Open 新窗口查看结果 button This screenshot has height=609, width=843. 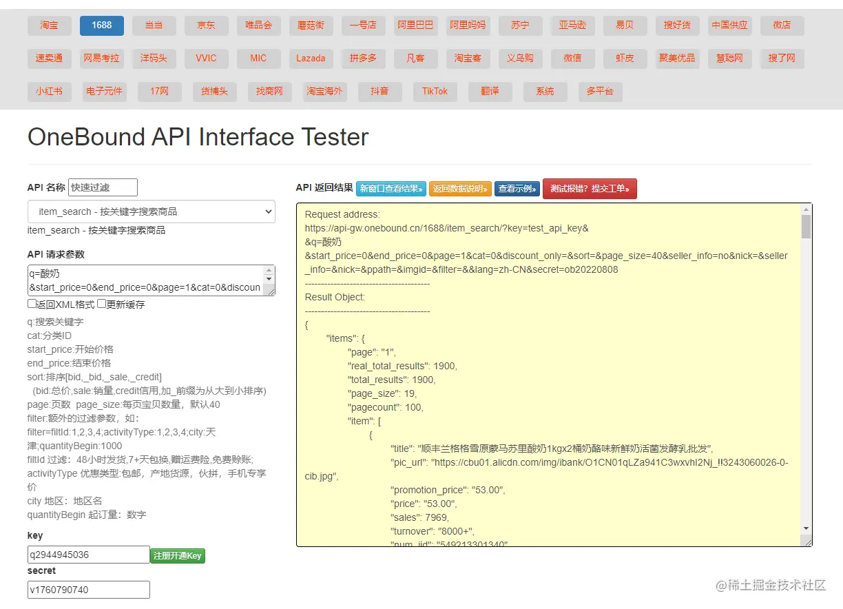(x=391, y=189)
